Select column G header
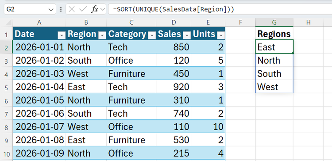 point(274,23)
